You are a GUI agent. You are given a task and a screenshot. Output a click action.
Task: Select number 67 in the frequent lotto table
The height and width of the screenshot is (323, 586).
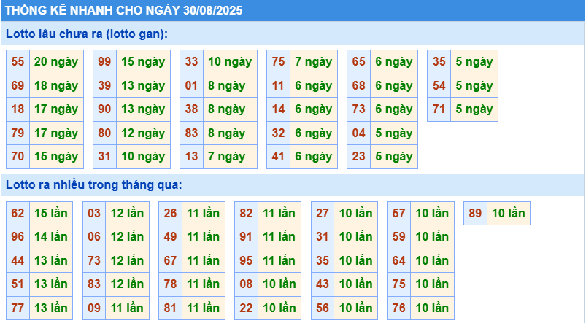coord(171,260)
